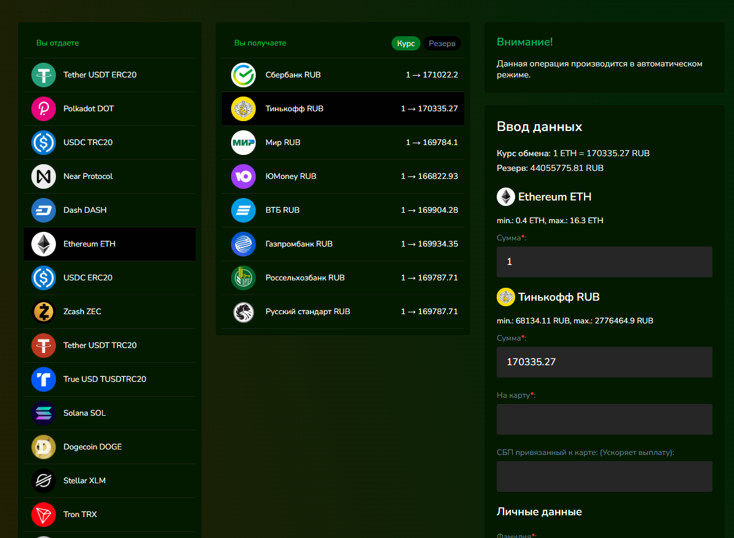
Task: Click the rate 1 → 169904.28
Action: pos(429,210)
